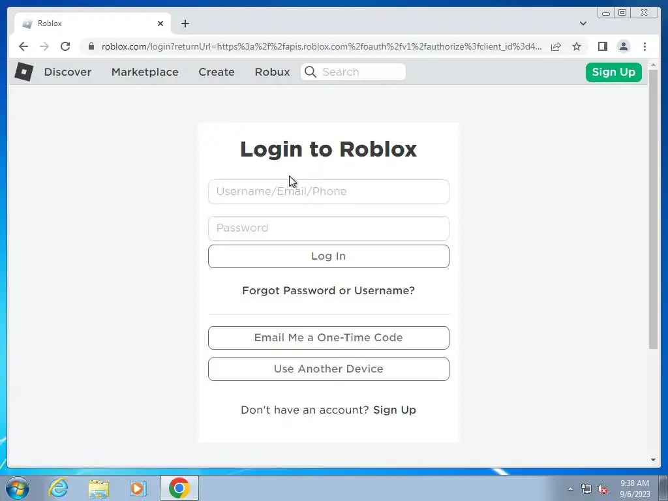The height and width of the screenshot is (501, 668).
Task: Switch to the Roblox browser tab
Action: (x=92, y=23)
